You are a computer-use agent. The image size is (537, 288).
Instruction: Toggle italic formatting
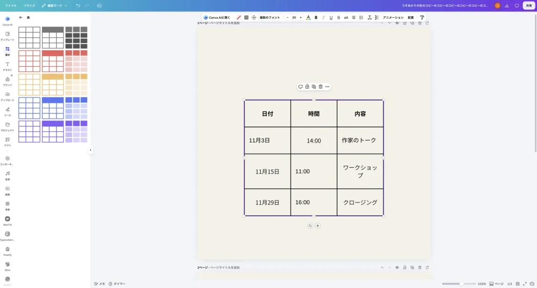323,17
